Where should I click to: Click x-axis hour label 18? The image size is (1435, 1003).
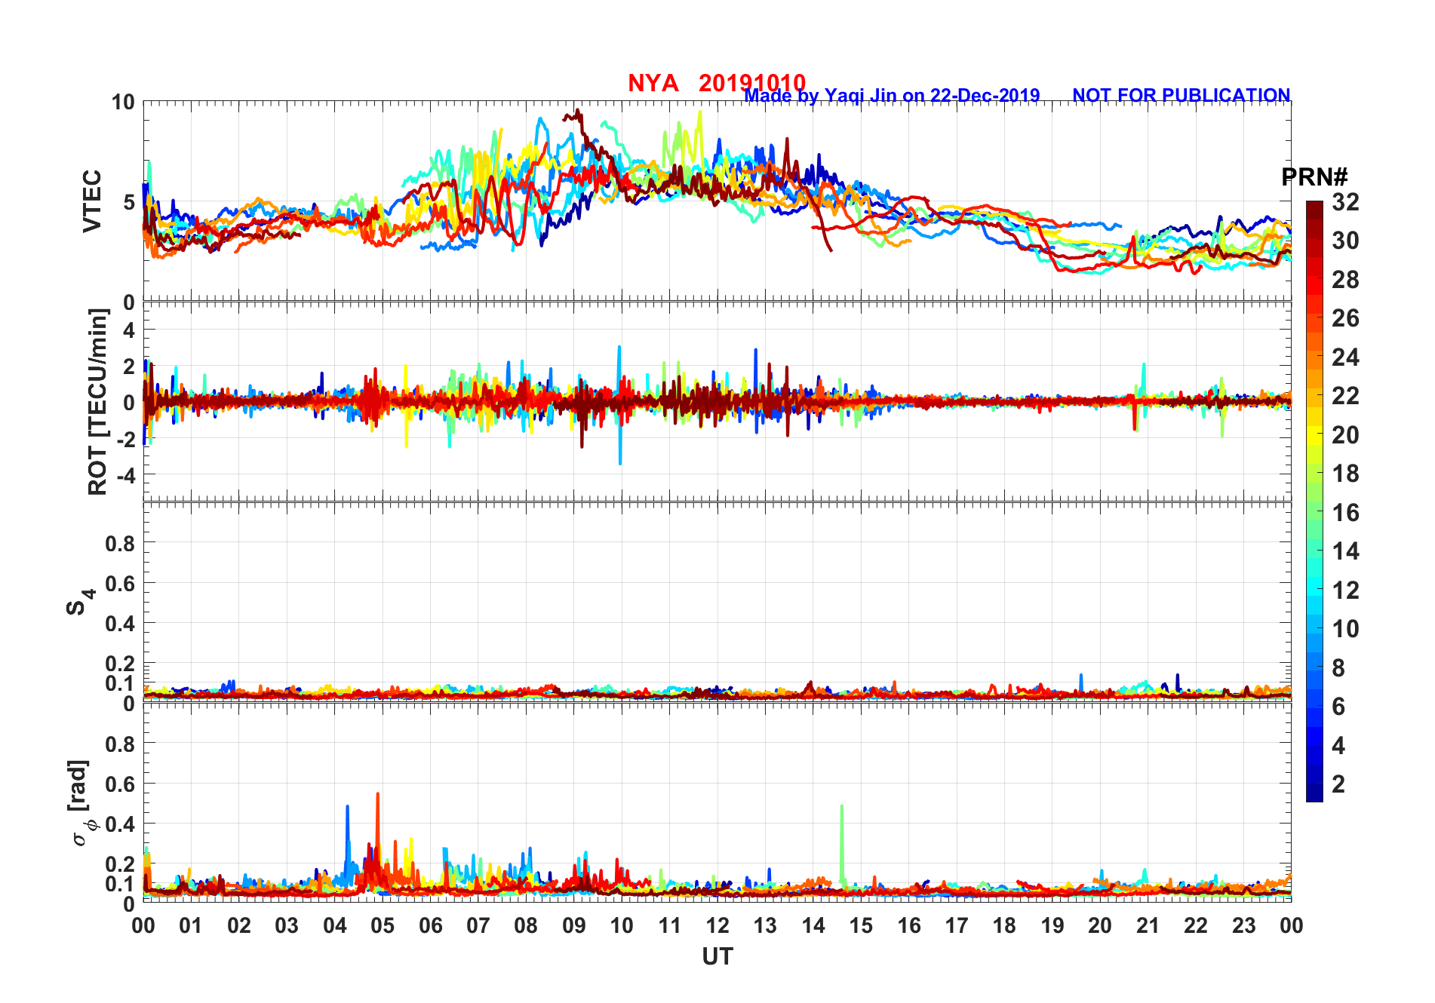tap(1004, 926)
